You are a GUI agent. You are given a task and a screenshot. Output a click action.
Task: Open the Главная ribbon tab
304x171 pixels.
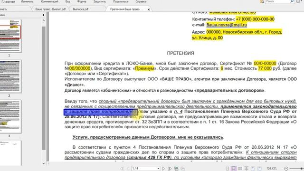pos(8,1)
